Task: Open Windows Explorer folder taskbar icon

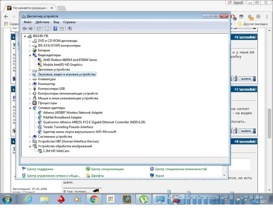Action: (45, 199)
